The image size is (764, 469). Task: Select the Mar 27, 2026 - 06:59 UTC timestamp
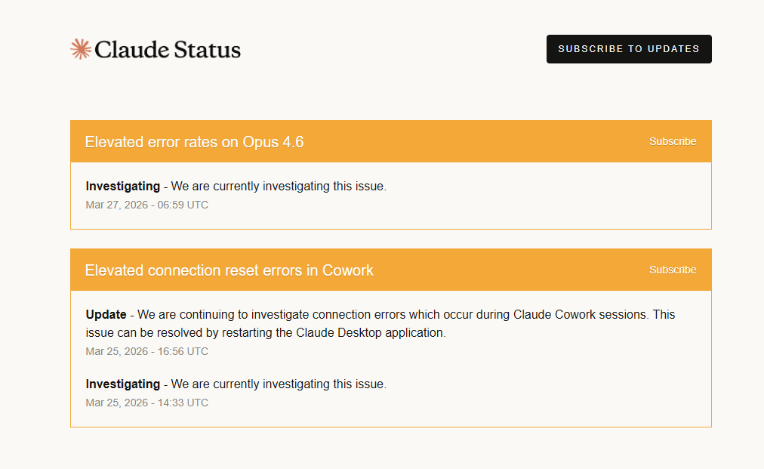click(146, 205)
